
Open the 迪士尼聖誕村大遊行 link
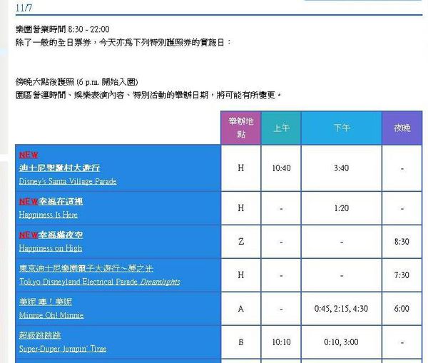(59, 168)
